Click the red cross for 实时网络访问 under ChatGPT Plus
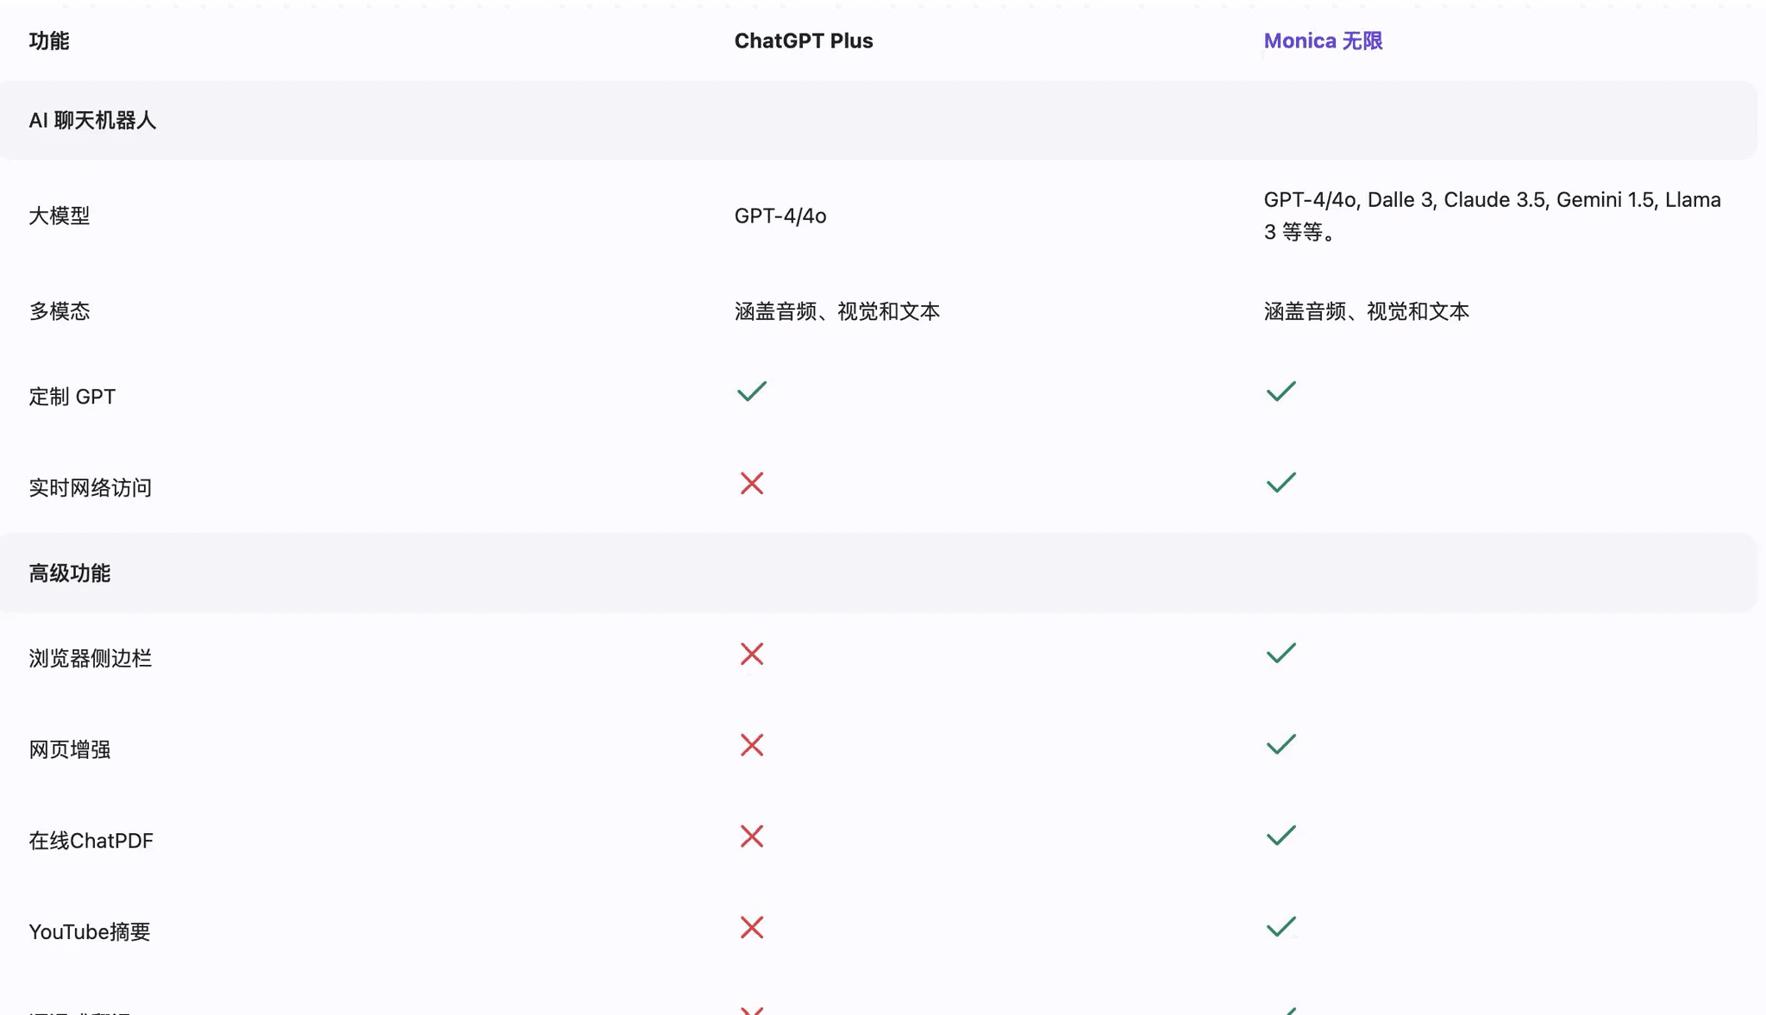Image resolution: width=1766 pixels, height=1015 pixels. coord(752,483)
